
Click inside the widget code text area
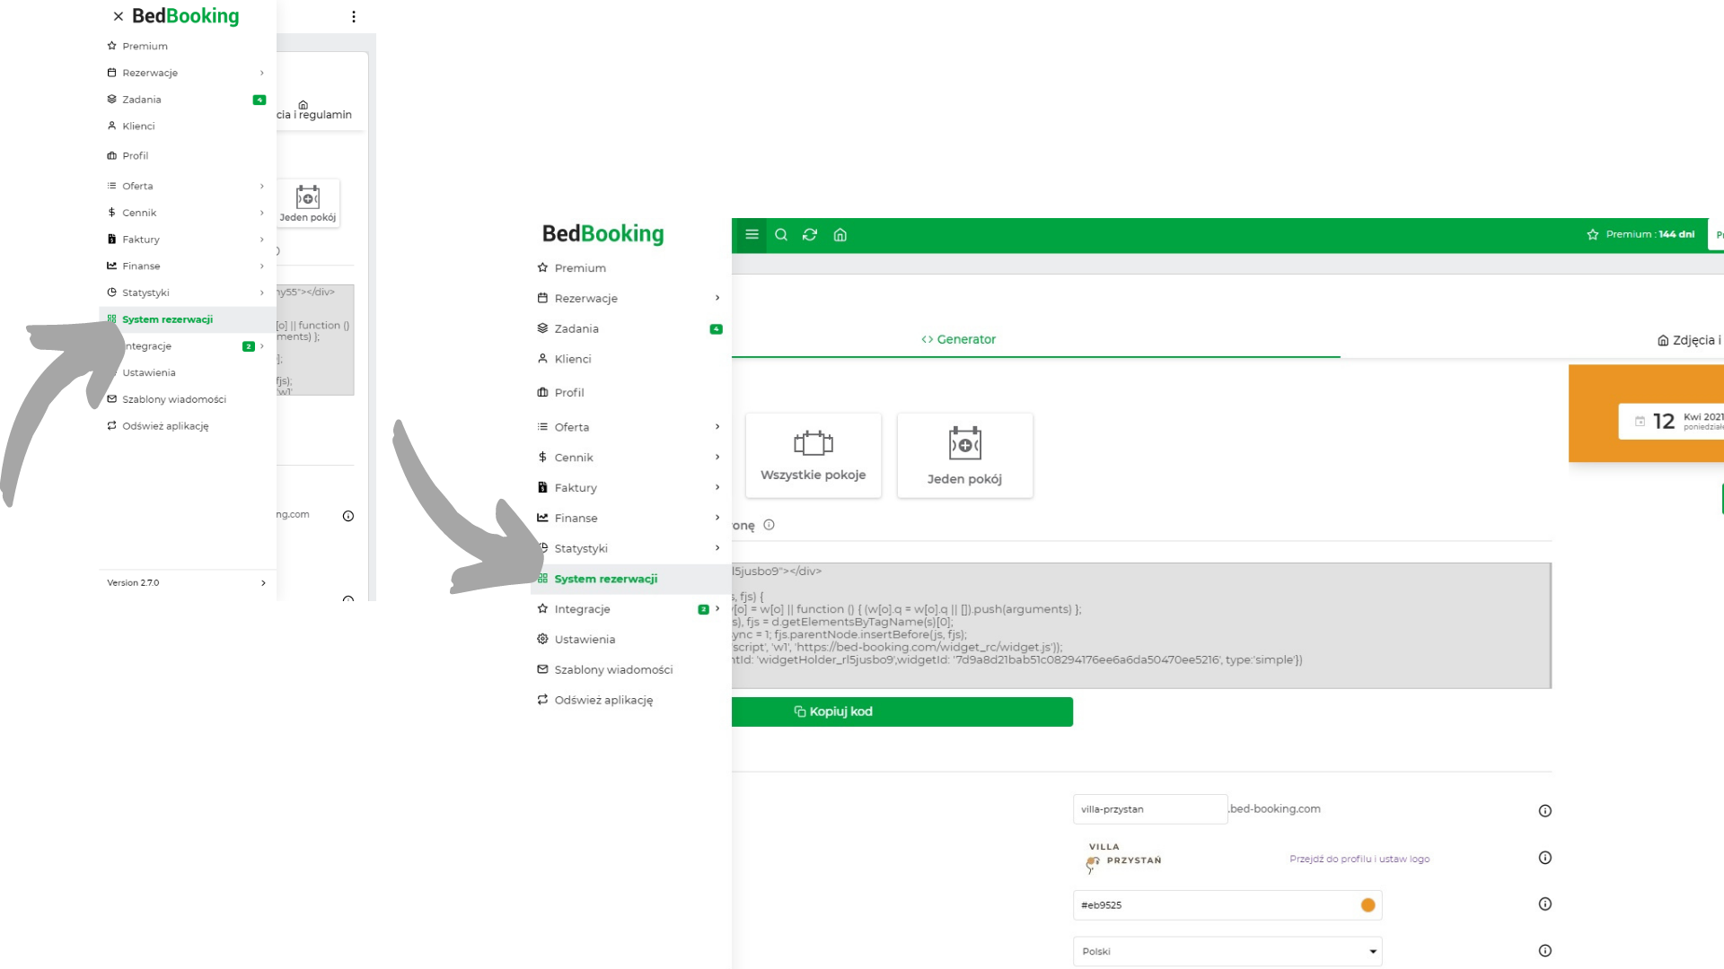click(x=1141, y=625)
